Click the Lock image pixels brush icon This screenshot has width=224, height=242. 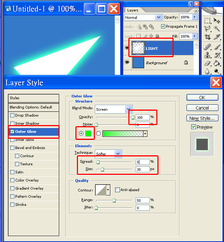click(x=145, y=36)
